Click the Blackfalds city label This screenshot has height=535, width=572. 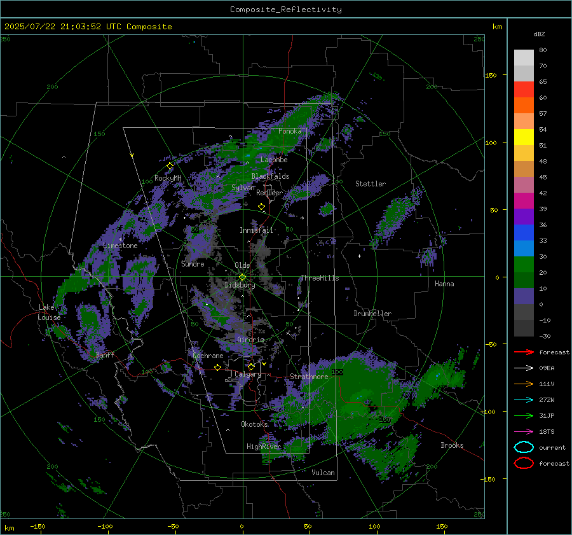(x=270, y=176)
